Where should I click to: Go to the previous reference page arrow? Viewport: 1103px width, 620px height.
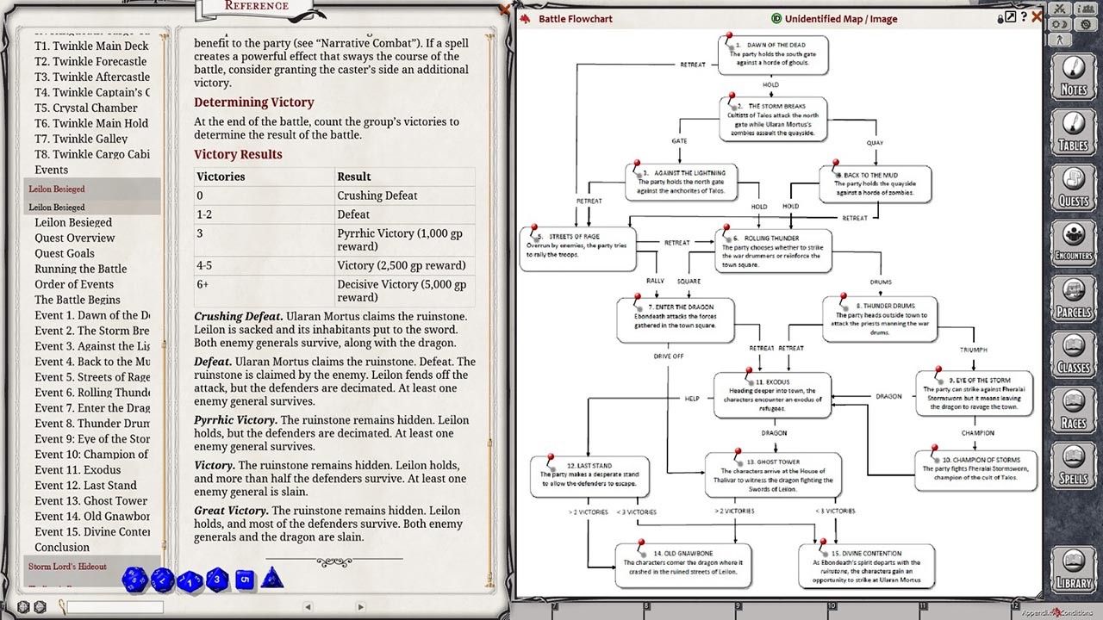308,607
